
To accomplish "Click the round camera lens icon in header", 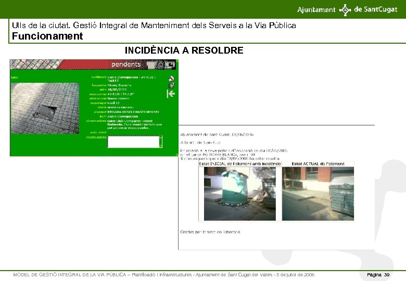I will (160, 65).
